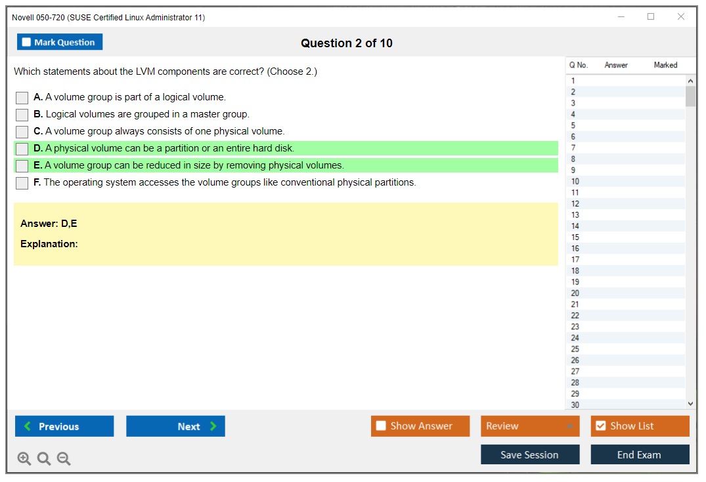Screen dimensions: 706x482
Task: Maximize the exam window
Action: [x=651, y=17]
